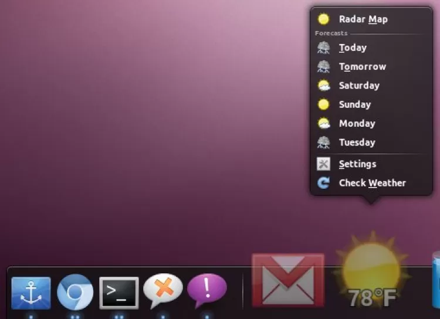Open the Tuesday forecast

tap(357, 142)
